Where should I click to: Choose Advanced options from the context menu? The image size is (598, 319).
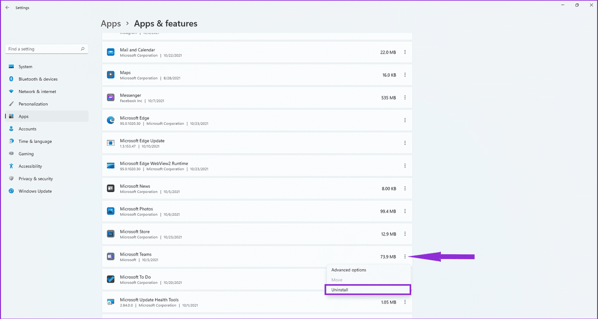[x=368, y=270]
